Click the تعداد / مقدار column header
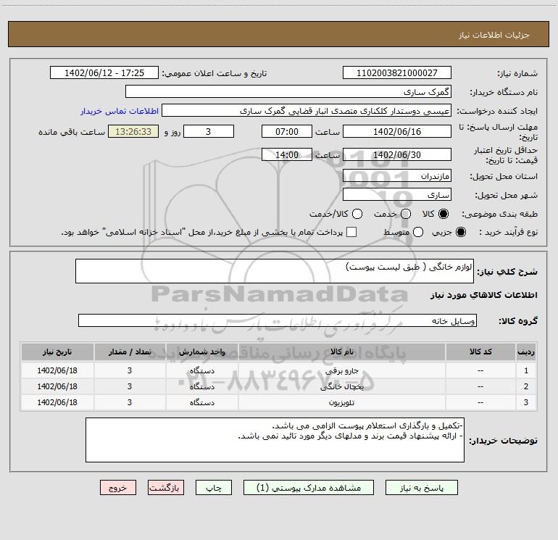This screenshot has height=540, width=558. tap(130, 352)
